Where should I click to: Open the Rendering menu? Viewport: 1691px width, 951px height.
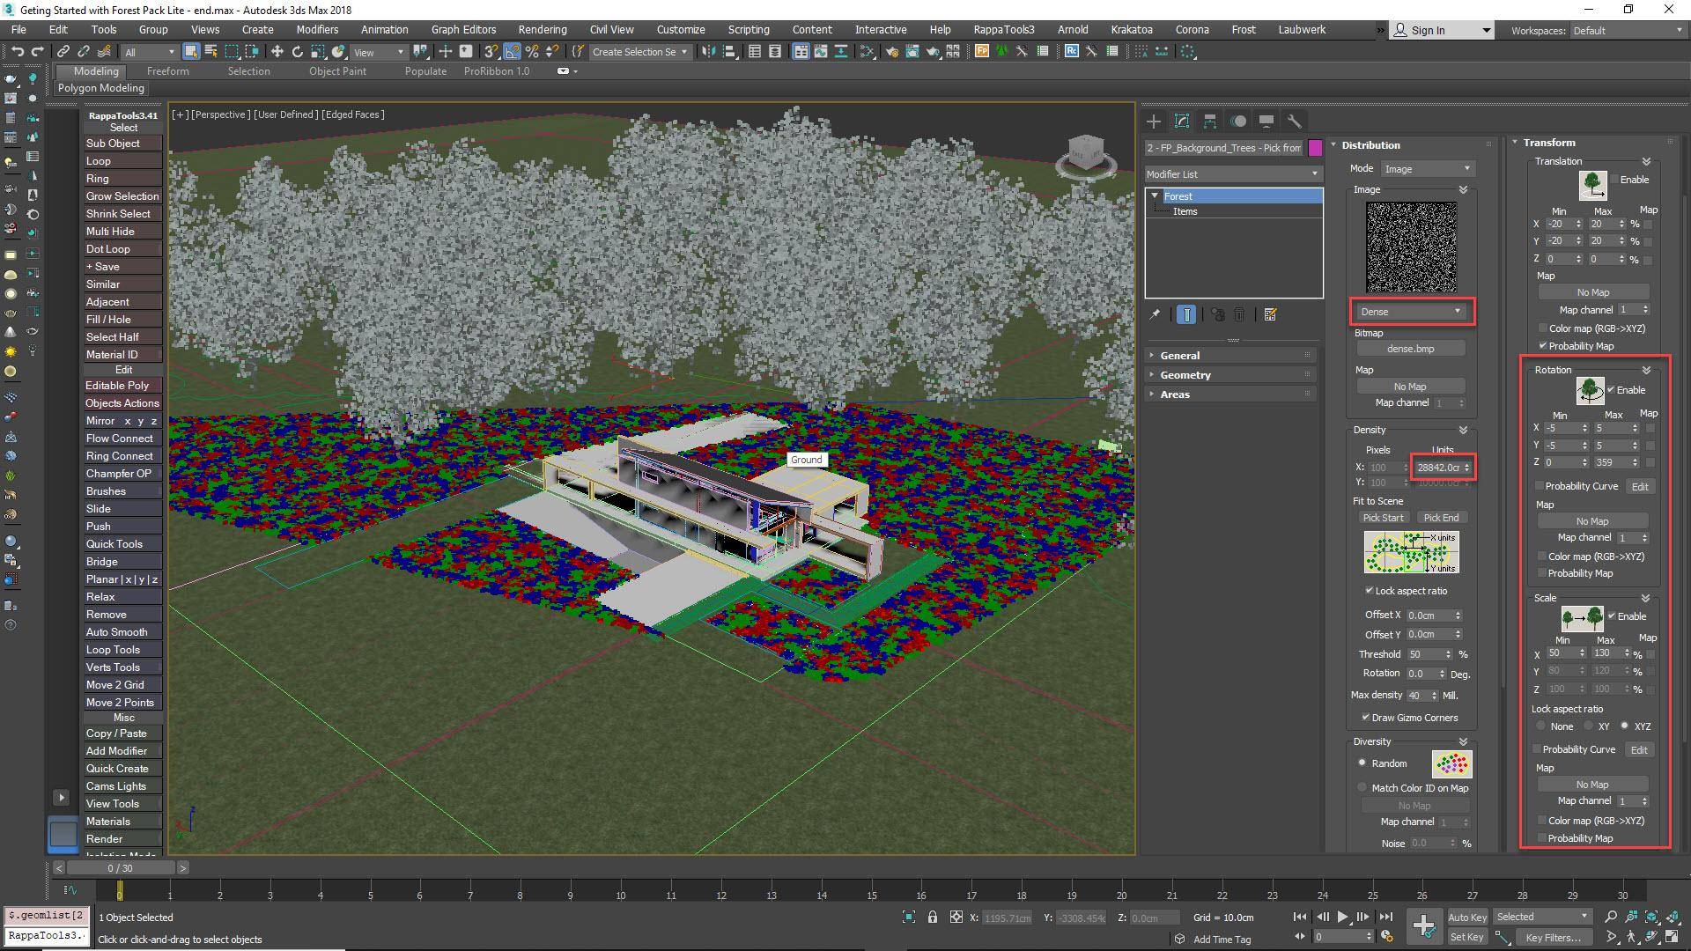(542, 29)
